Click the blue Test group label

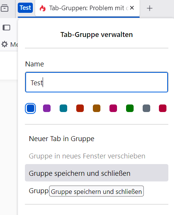tap(25, 8)
